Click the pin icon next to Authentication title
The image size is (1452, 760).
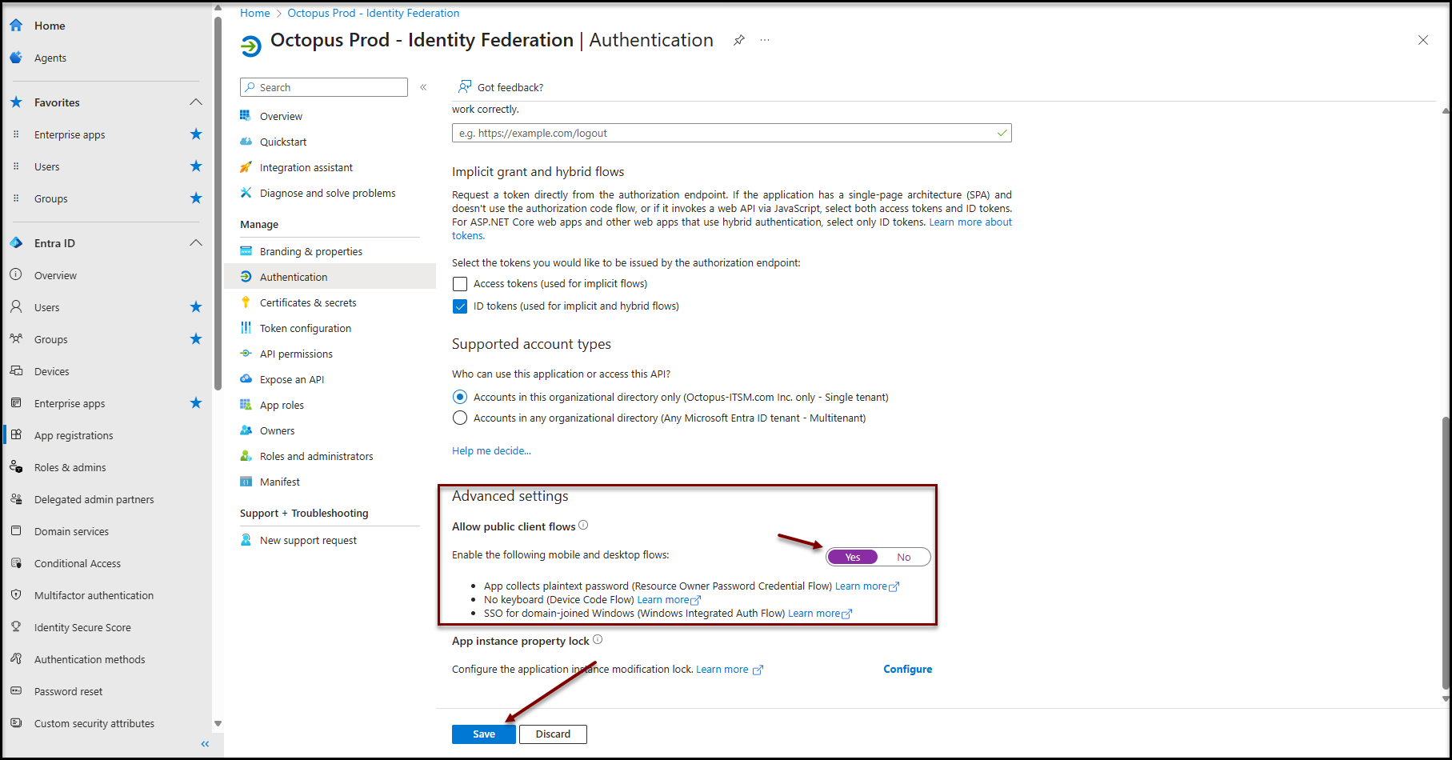(x=739, y=40)
